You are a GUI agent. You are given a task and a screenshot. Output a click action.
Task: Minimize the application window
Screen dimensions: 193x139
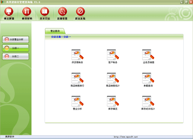(182, 2)
